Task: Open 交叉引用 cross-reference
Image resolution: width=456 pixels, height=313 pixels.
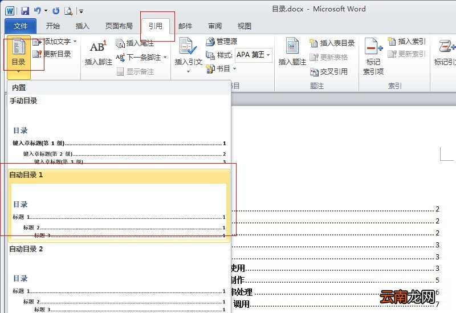Action: (329, 72)
